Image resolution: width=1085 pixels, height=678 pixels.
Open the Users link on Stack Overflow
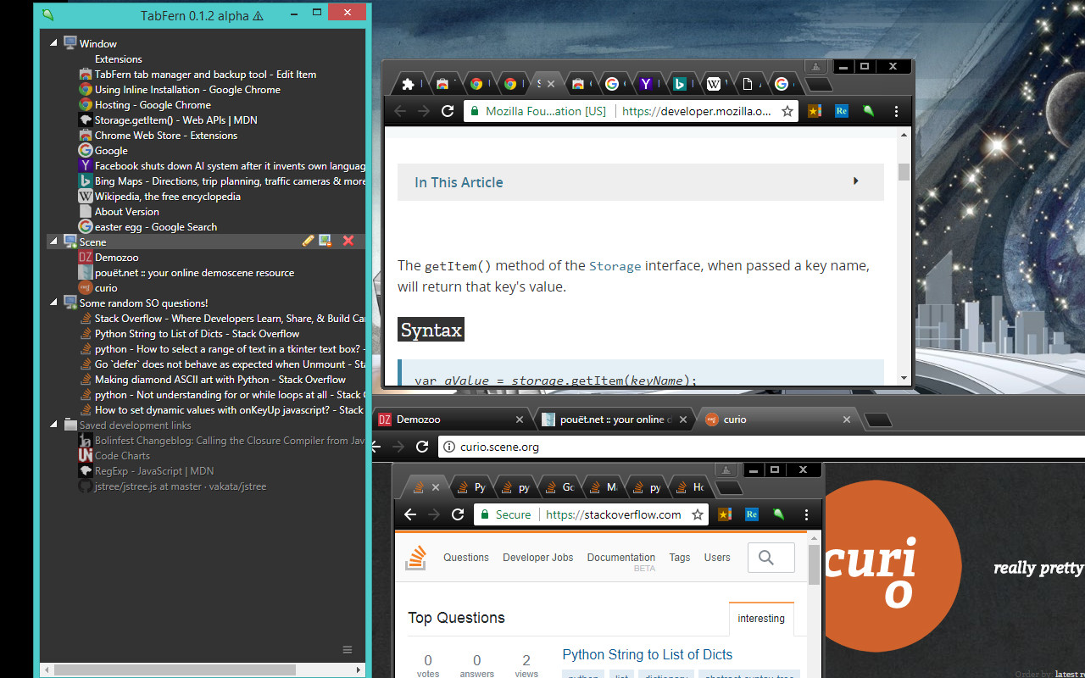[717, 558]
